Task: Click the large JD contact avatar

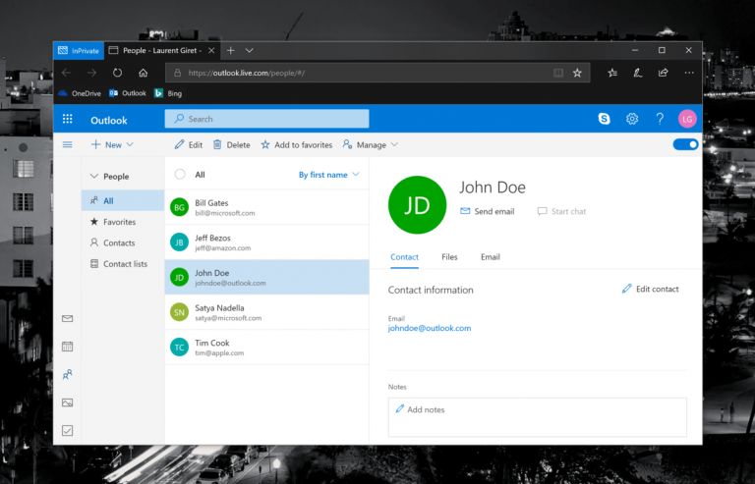Action: tap(417, 205)
